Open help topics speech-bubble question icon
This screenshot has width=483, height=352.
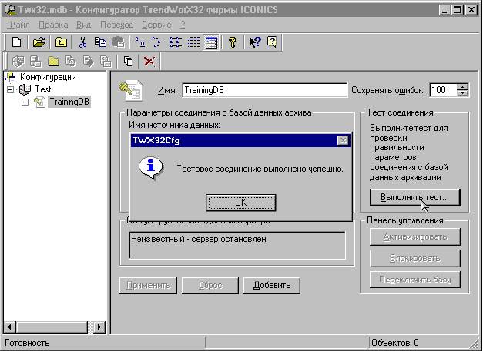(272, 42)
